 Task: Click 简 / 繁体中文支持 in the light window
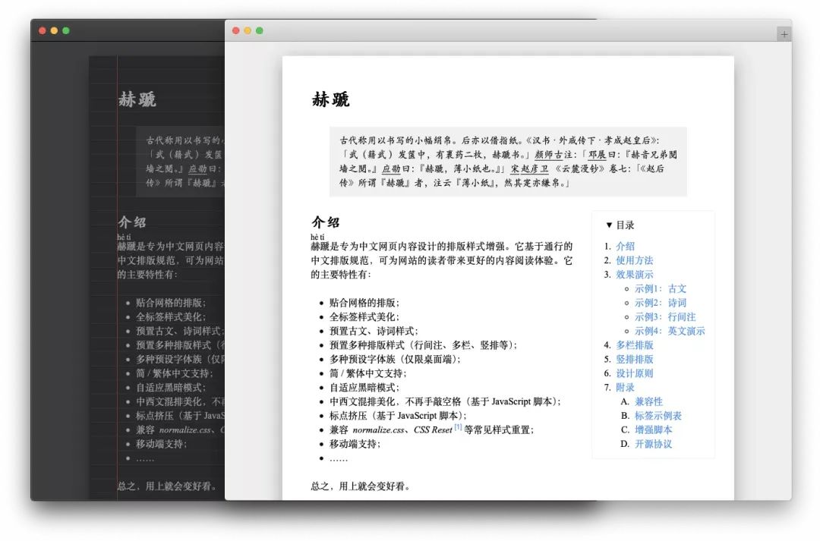point(368,373)
